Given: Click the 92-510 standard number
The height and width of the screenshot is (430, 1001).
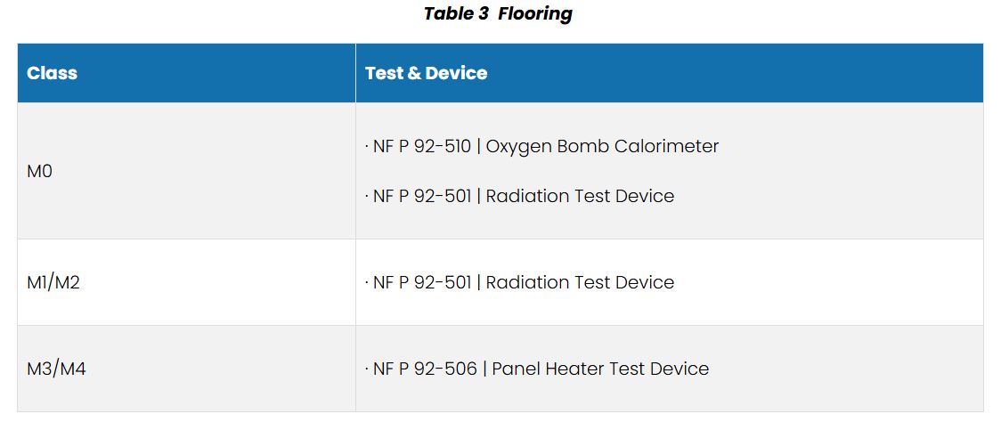Looking at the screenshot, I should click(442, 147).
